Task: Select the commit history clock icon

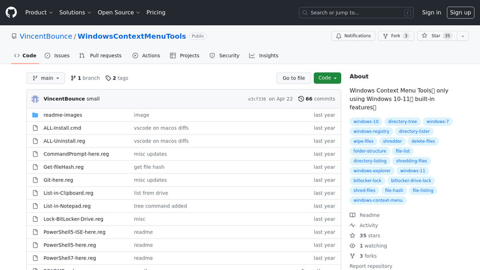Action: [301, 99]
